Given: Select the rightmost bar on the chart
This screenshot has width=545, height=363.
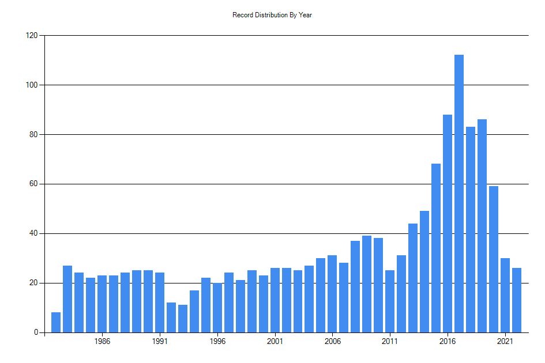Looking at the screenshot, I should click(x=516, y=300).
